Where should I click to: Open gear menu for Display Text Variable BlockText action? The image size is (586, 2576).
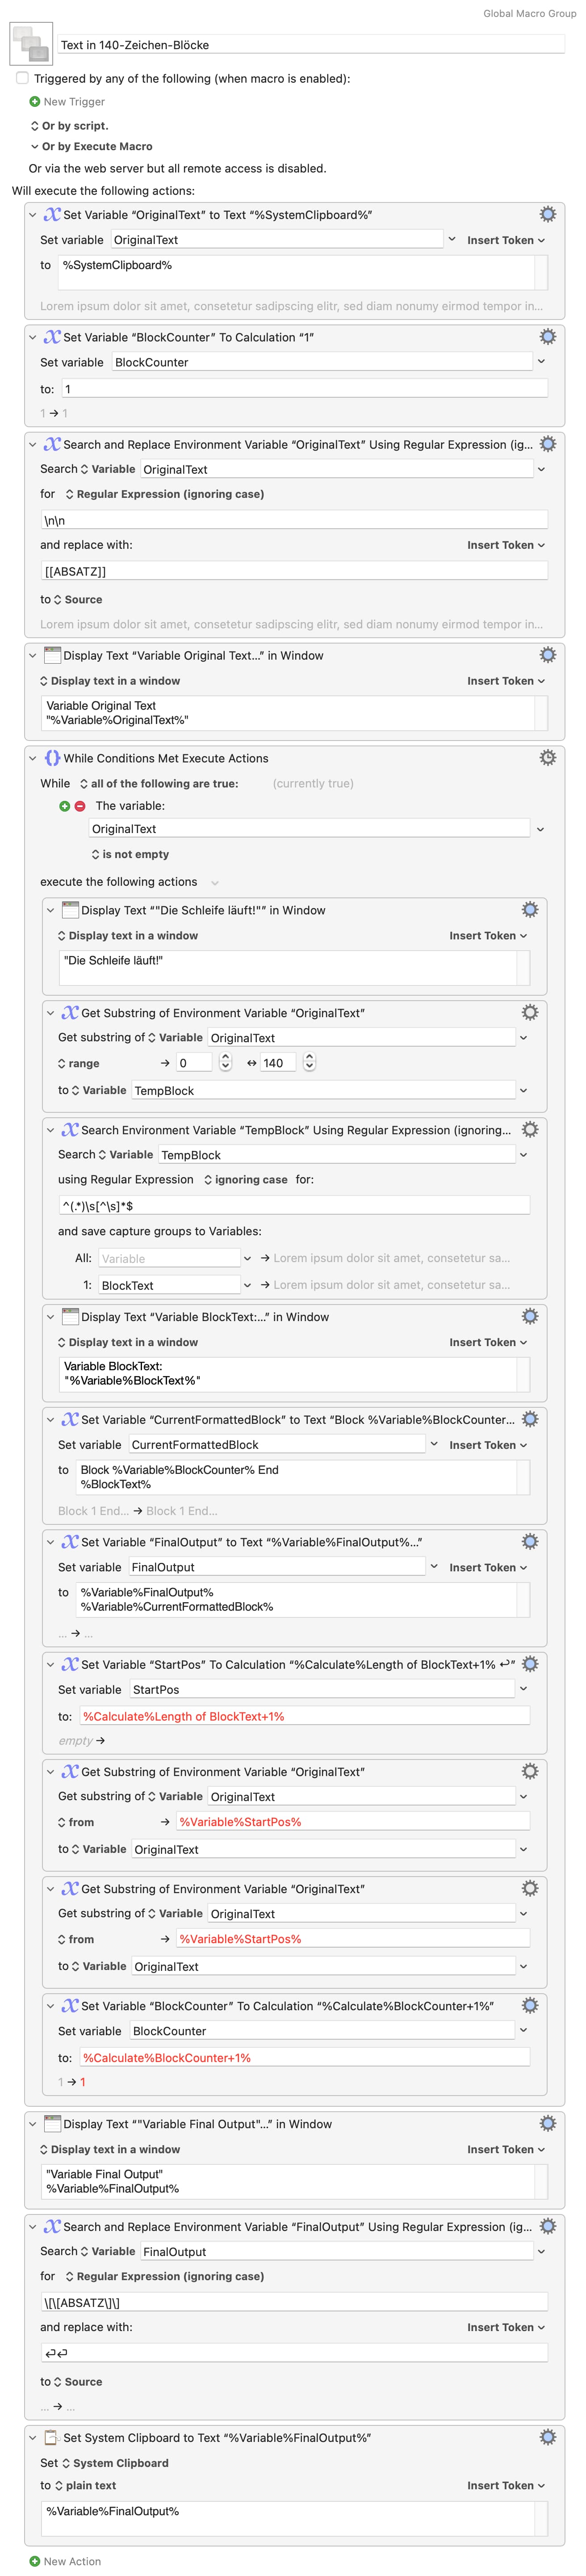click(530, 1317)
